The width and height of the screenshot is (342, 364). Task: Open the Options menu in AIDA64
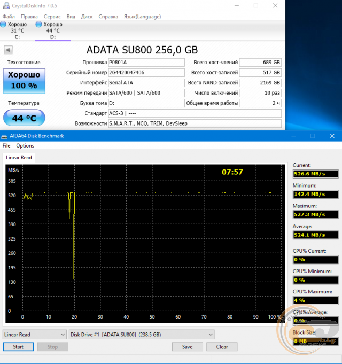pyautogui.click(x=25, y=145)
